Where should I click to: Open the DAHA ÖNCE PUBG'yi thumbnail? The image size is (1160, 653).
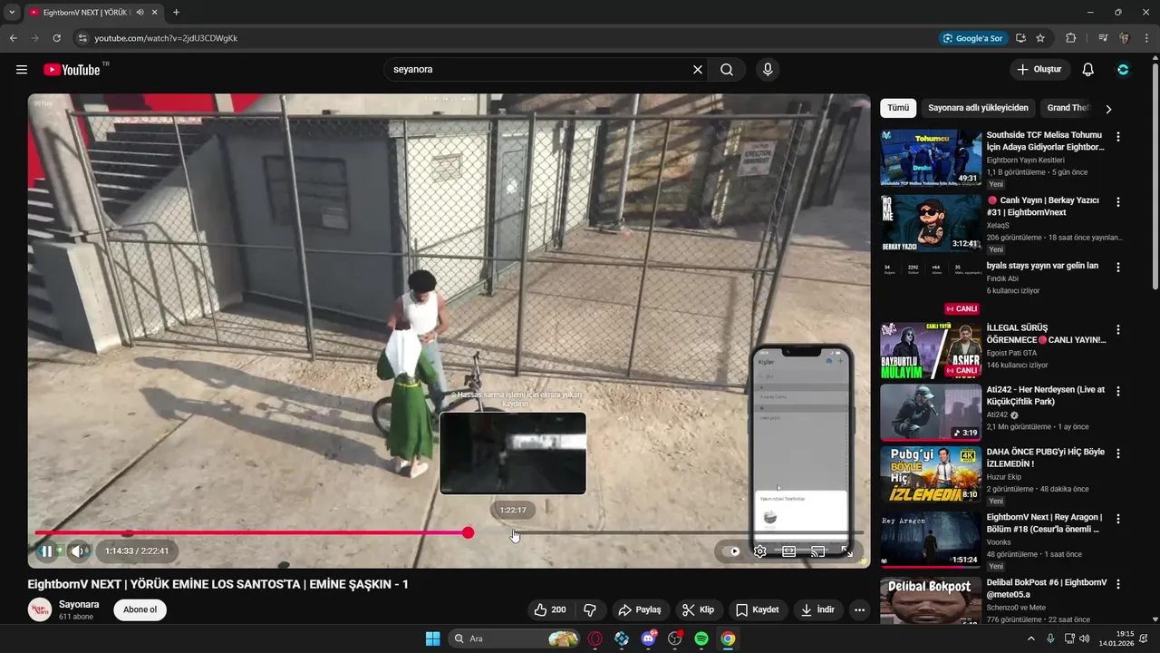coord(931,474)
